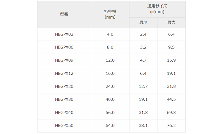The width and height of the screenshot is (223, 134).
Task: Click the 44.5 maximum size for HEGPX30
Action: pyautogui.click(x=171, y=99)
